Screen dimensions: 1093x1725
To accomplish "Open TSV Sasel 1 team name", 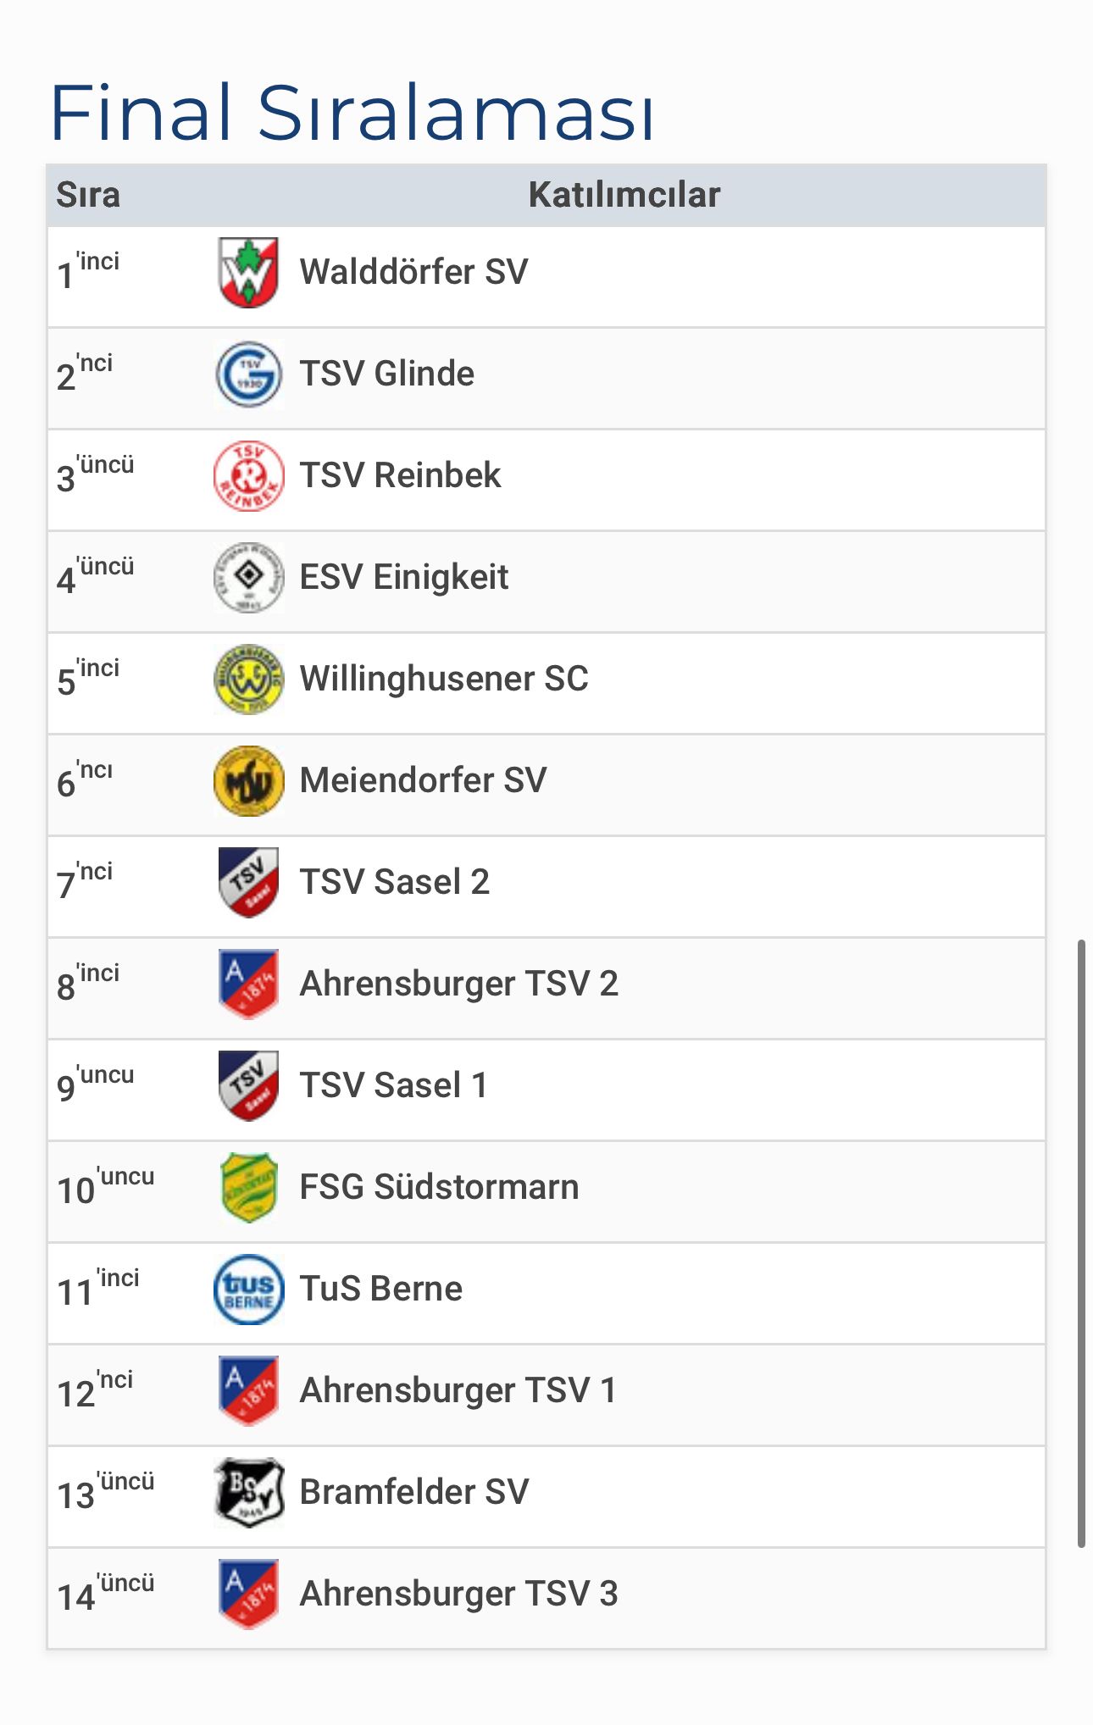I will tap(394, 1085).
